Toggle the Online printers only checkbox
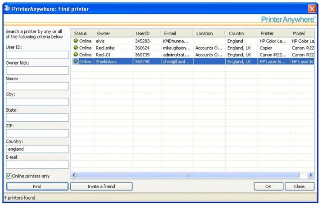This screenshot has width=320, height=205. (x=8, y=176)
